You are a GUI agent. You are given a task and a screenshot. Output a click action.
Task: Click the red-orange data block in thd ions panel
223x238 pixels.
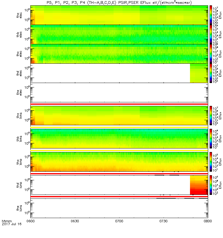coord(199,185)
